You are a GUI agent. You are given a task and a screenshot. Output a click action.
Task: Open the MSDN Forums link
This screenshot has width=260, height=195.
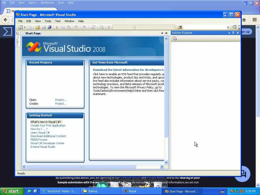39,140
